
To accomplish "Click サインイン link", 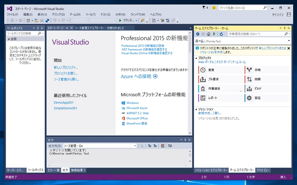I will tap(278, 15).
